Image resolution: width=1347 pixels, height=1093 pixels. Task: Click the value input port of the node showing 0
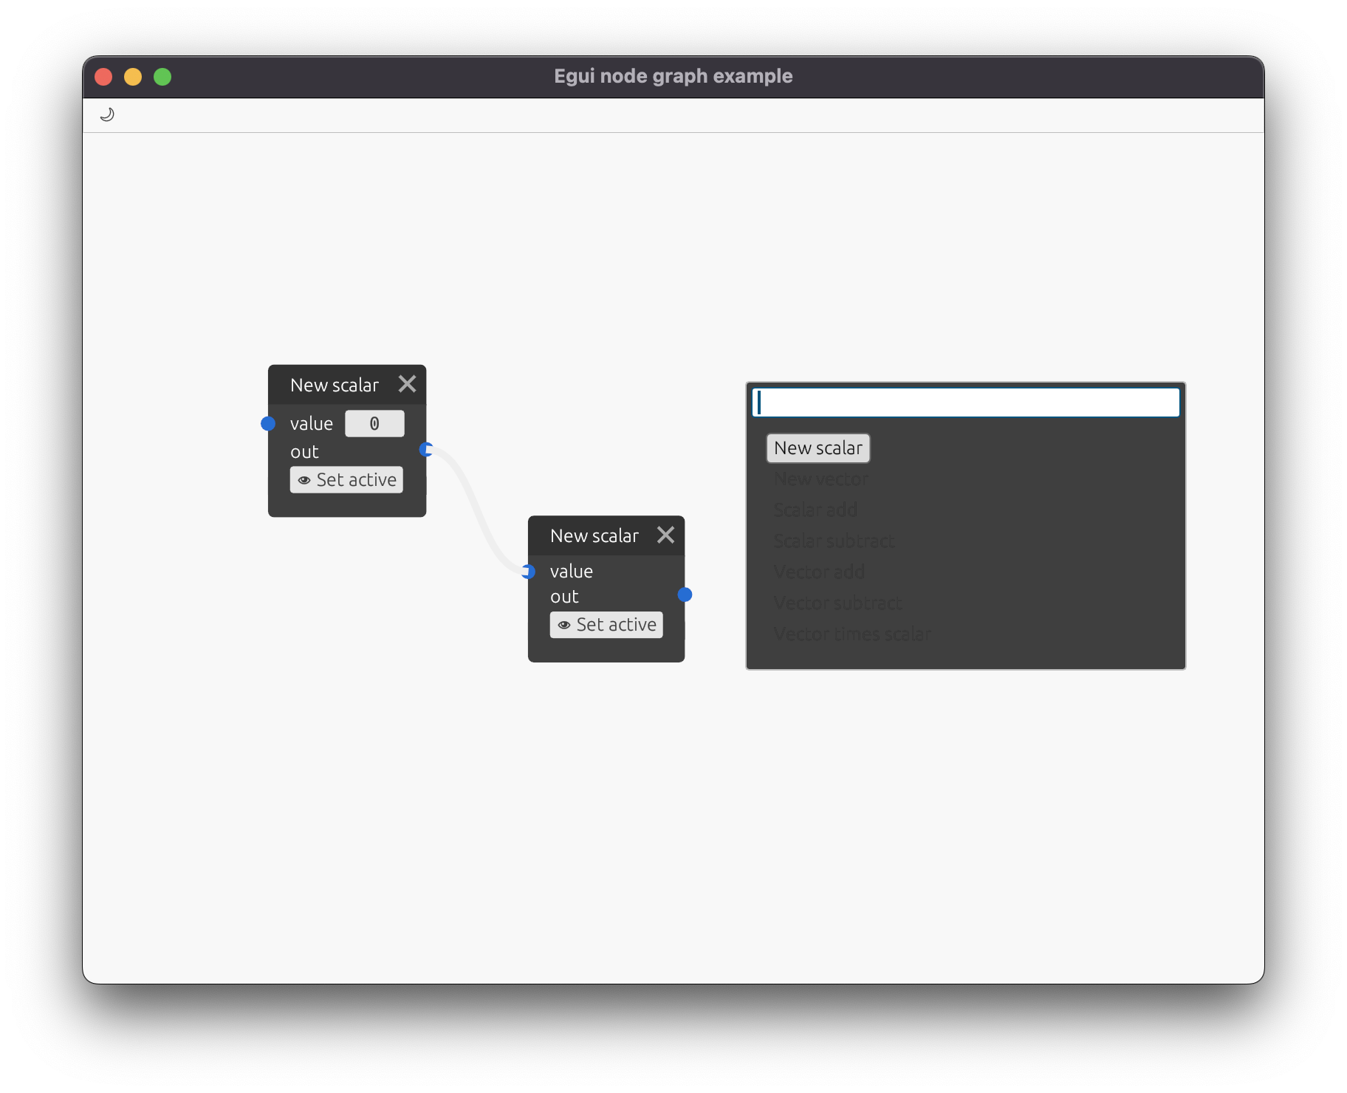(x=268, y=424)
